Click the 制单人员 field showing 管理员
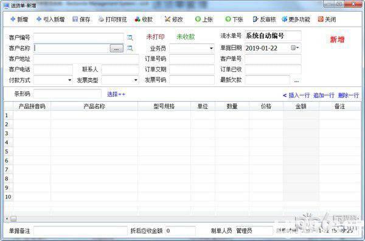The height and width of the screenshot is (241, 365). (x=254, y=231)
